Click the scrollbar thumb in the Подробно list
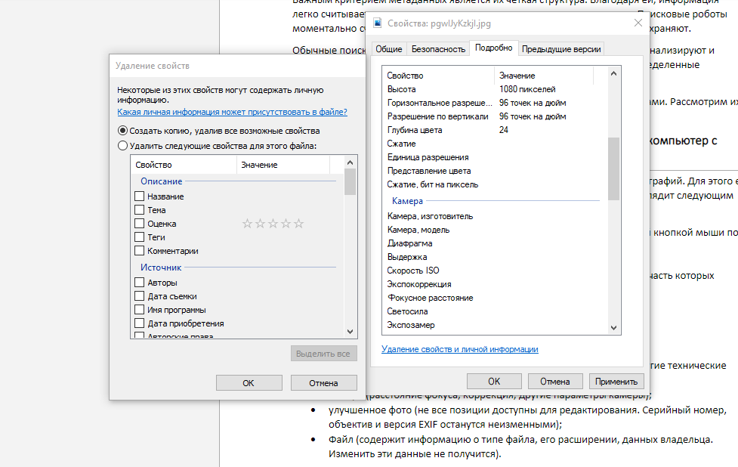The width and height of the screenshot is (738, 467). coord(613,166)
